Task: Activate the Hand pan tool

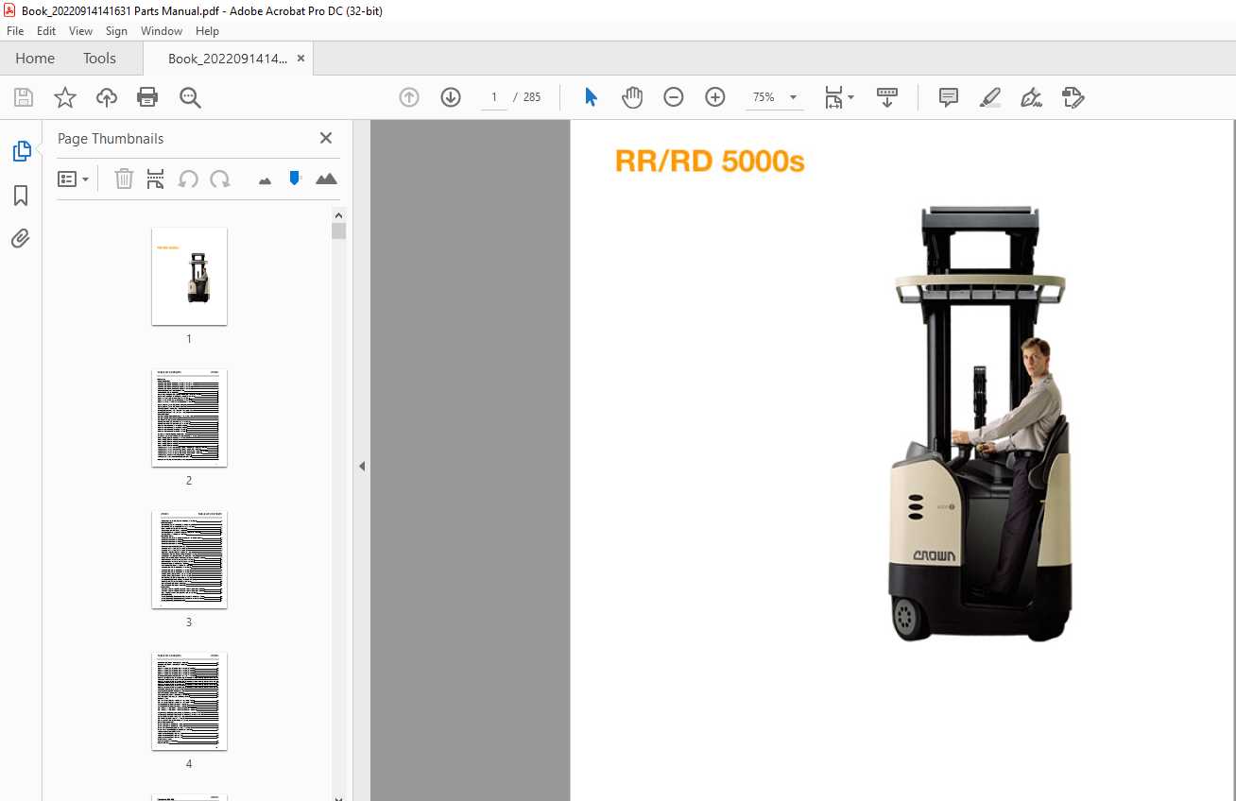Action: point(632,97)
